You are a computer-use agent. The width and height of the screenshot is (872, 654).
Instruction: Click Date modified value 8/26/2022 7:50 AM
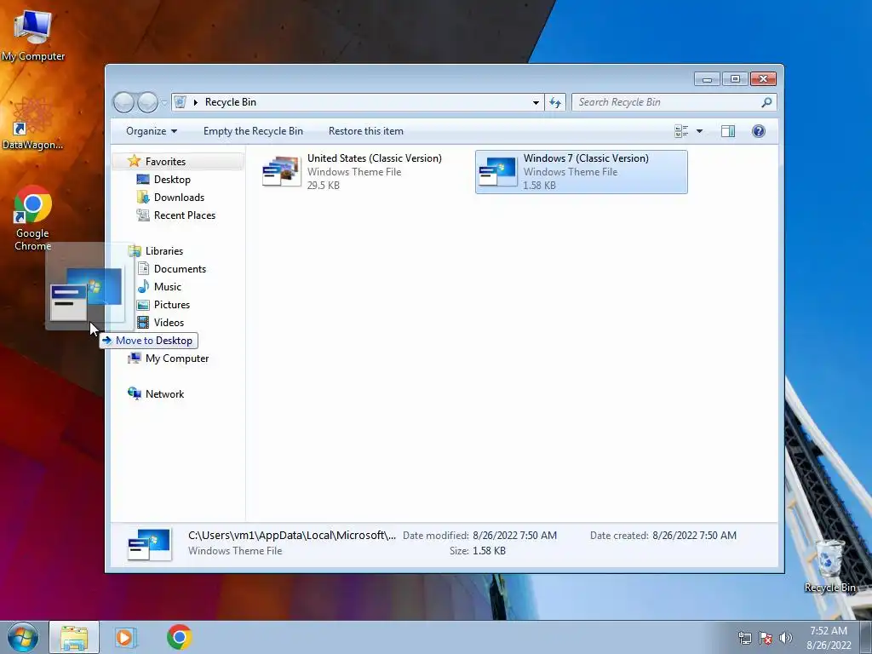[x=514, y=536]
